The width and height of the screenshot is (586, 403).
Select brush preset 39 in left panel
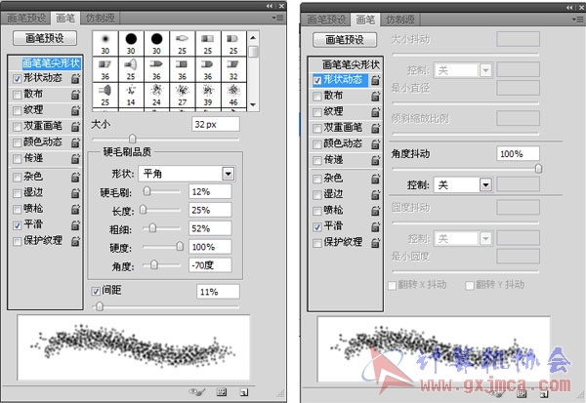[208, 95]
